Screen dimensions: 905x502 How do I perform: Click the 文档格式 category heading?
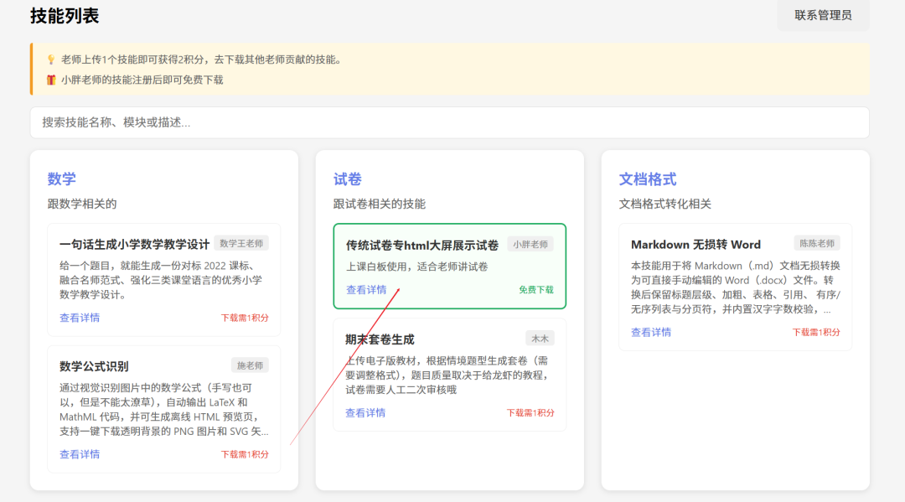click(648, 179)
